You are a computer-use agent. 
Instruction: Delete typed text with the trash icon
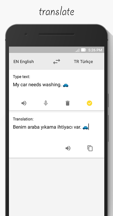pyautogui.click(x=67, y=103)
